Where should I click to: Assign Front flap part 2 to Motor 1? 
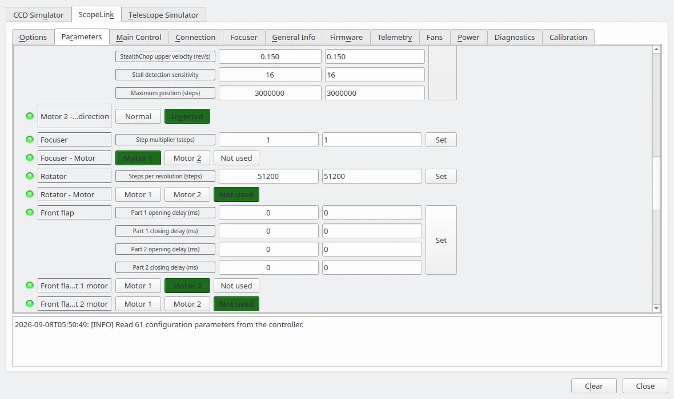tap(138, 304)
